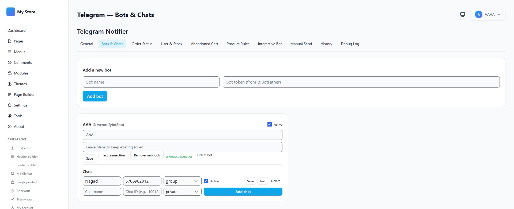The image size is (514, 209).
Task: Click the Single product lock icon
Action: 13,182
